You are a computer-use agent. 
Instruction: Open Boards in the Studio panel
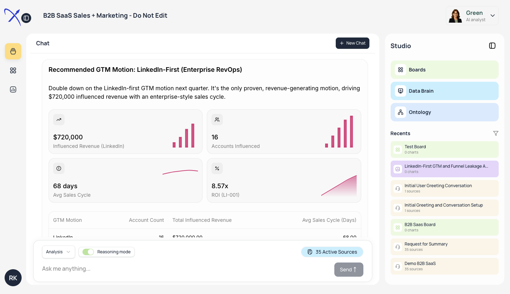coord(444,70)
